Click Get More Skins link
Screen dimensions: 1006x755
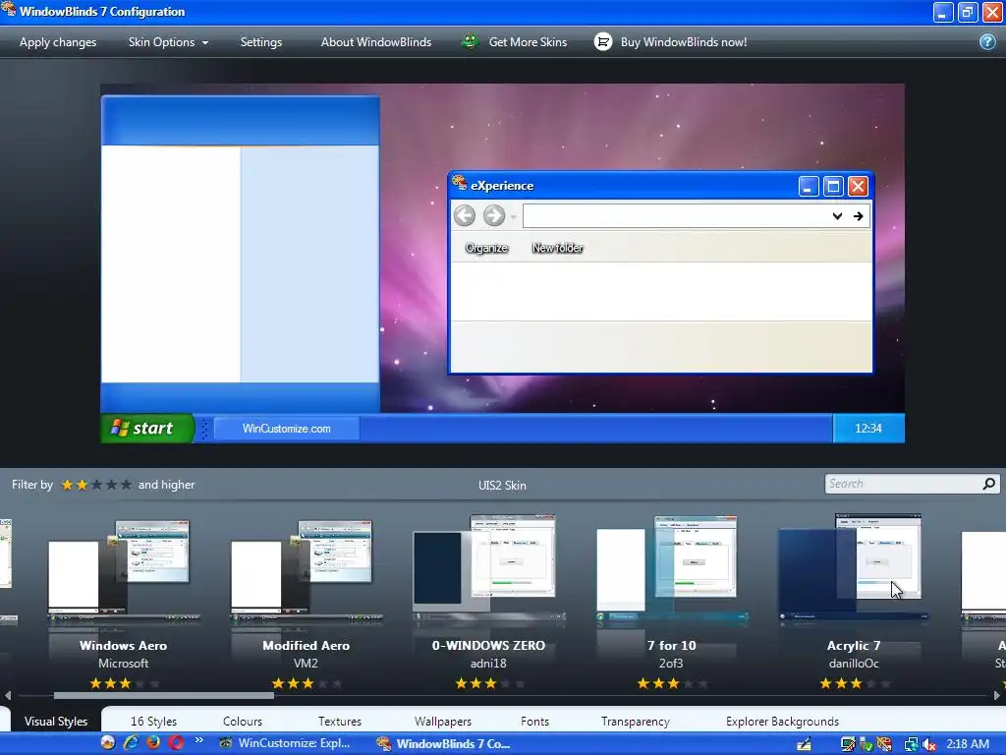coord(528,42)
